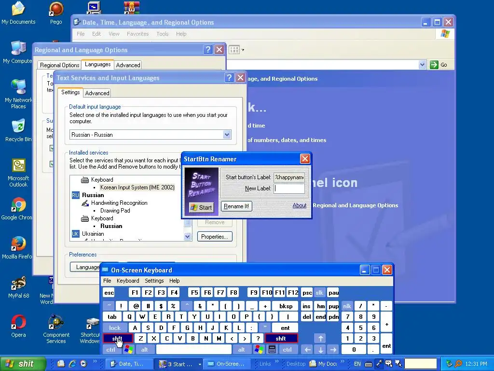Click EN language indicator on taskbar

click(x=357, y=364)
